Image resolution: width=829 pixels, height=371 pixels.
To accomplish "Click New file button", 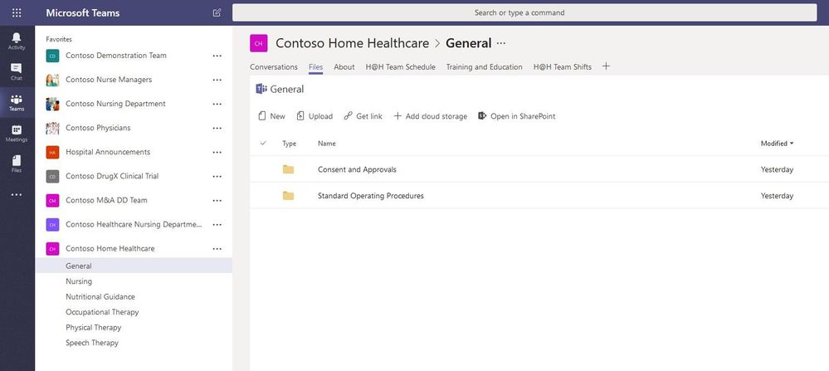I will click(x=271, y=116).
